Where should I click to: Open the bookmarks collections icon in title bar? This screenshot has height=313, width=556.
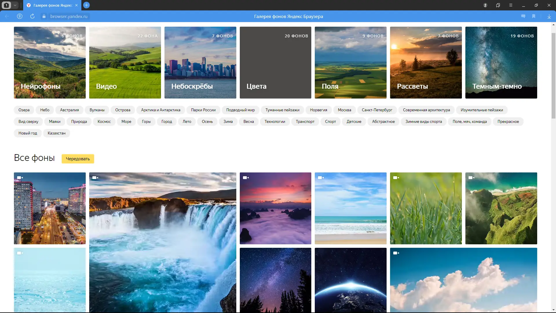(498, 5)
